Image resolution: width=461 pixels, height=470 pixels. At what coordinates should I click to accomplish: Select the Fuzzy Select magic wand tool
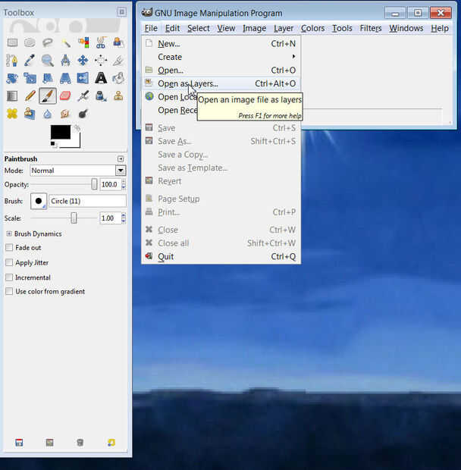(65, 43)
